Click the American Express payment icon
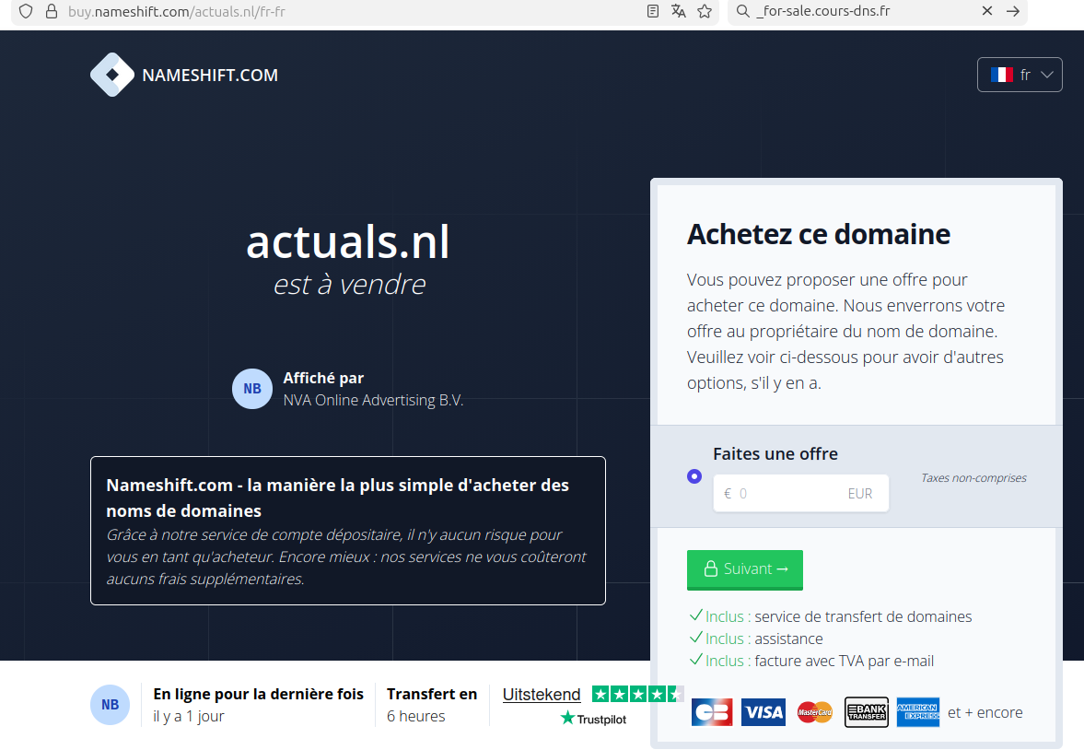The width and height of the screenshot is (1084, 750). [x=918, y=712]
